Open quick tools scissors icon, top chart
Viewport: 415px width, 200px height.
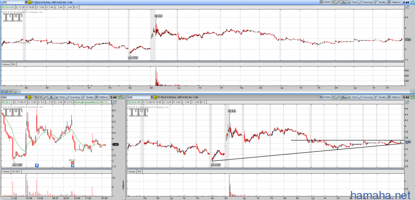tap(333, 2)
